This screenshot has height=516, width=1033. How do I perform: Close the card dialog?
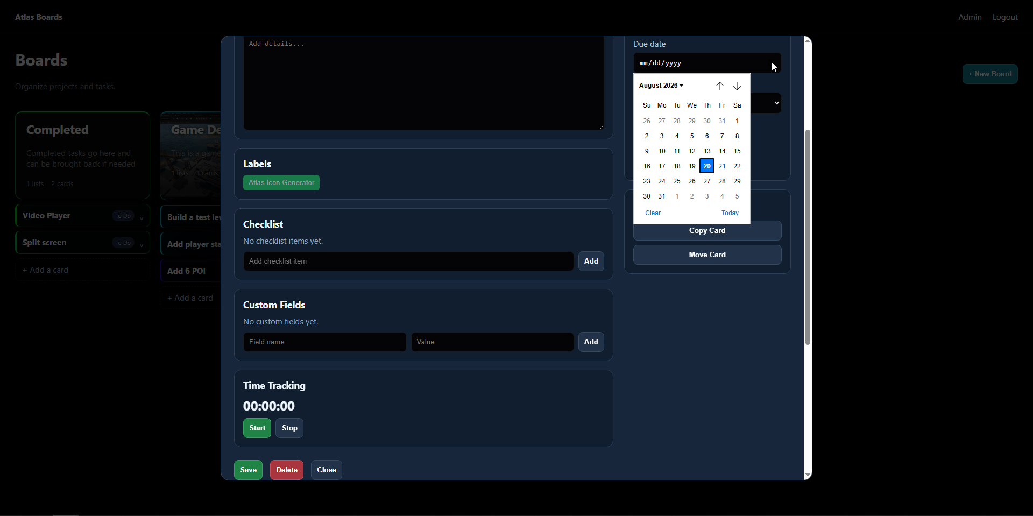327,470
